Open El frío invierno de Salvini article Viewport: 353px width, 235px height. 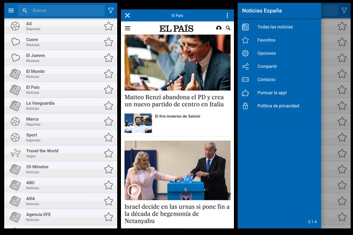[x=177, y=116]
